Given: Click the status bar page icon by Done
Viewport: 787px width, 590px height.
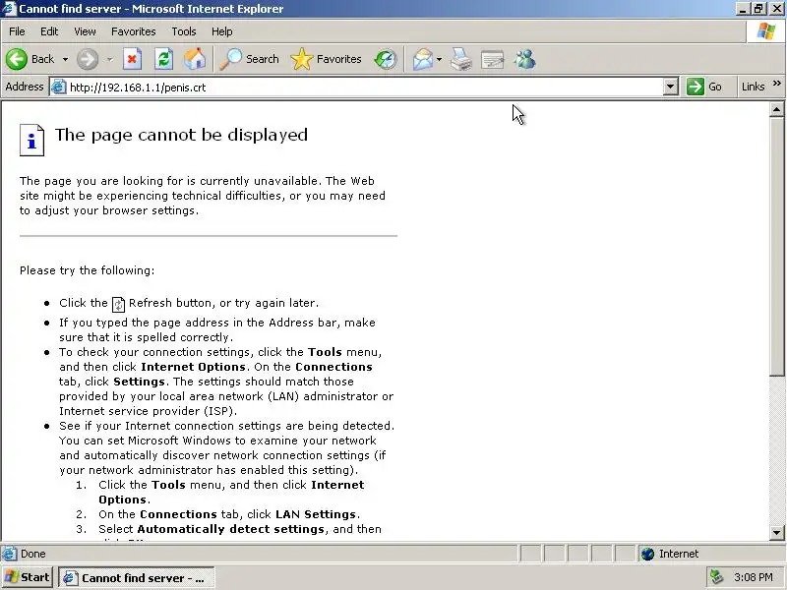Looking at the screenshot, I should pos(9,554).
